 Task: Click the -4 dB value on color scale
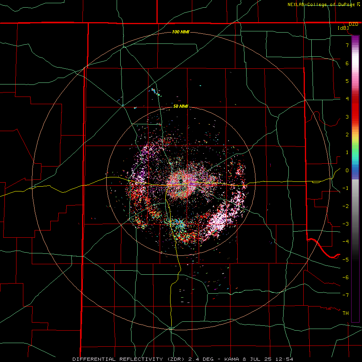coord(346,242)
